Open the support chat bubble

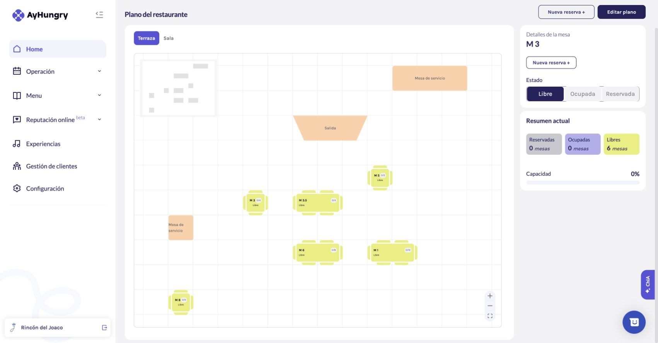point(634,322)
